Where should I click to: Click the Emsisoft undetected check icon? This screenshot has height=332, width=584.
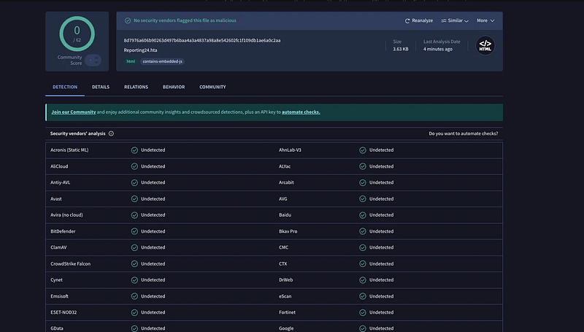[134, 296]
